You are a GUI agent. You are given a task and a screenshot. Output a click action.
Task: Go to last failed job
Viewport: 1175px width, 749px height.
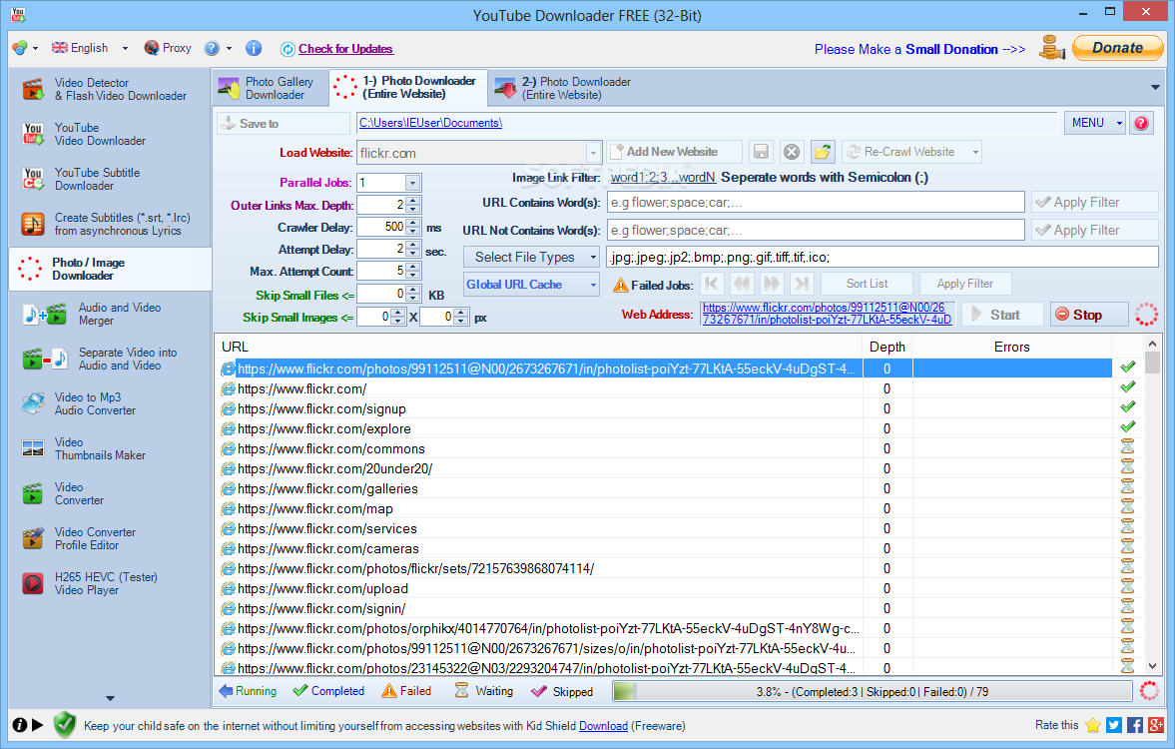tap(801, 285)
